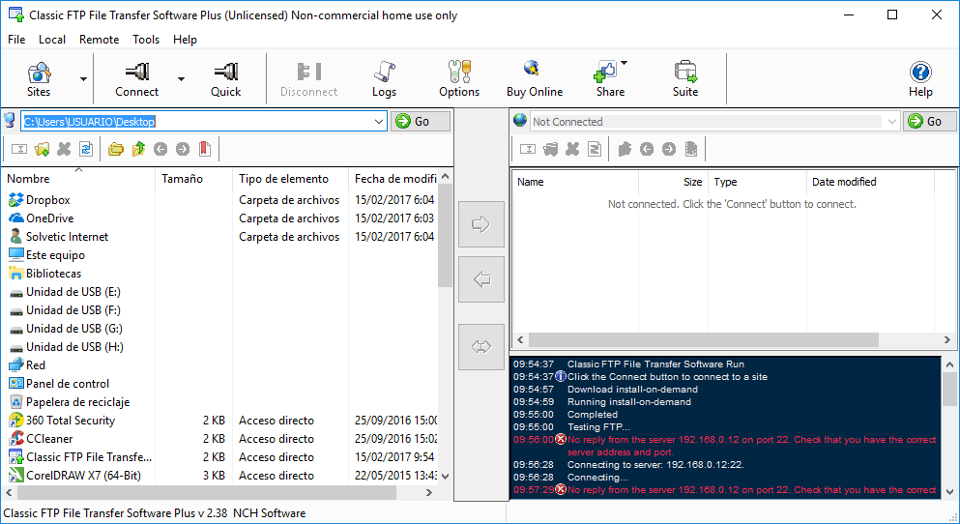The image size is (960, 524).
Task: Click the local pane Delete icon
Action: click(64, 149)
